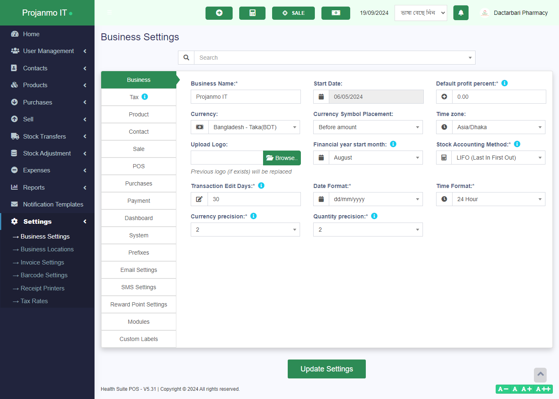Screen dimensions: 559x399
Task: Click the notification bell icon
Action: (461, 13)
